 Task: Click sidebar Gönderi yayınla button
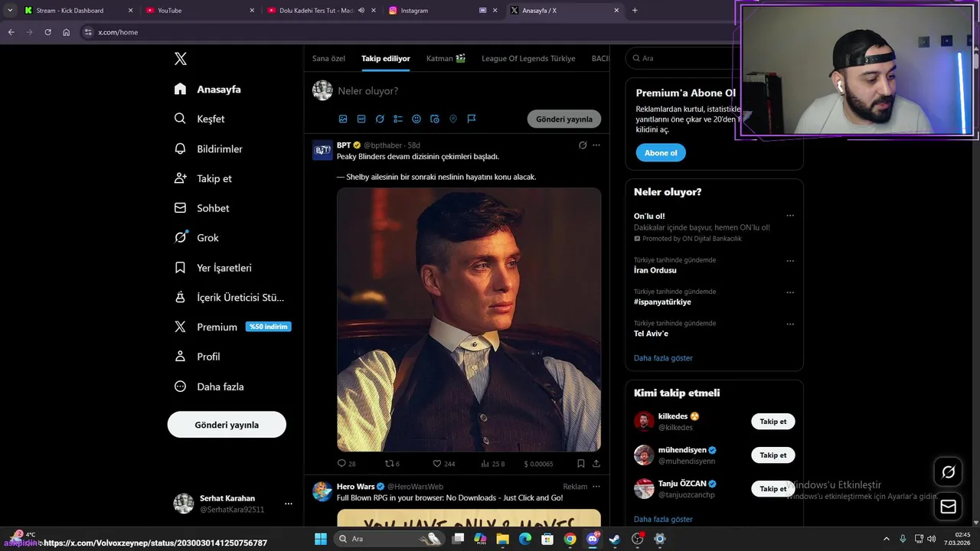click(227, 425)
